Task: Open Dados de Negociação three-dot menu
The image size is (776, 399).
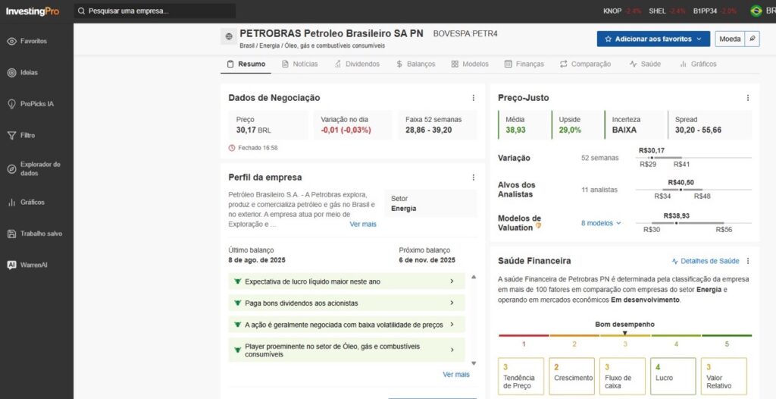Action: 473,98
